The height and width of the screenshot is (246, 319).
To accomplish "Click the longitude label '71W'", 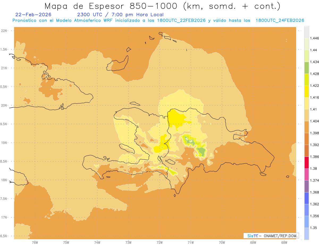I will 191,243.
